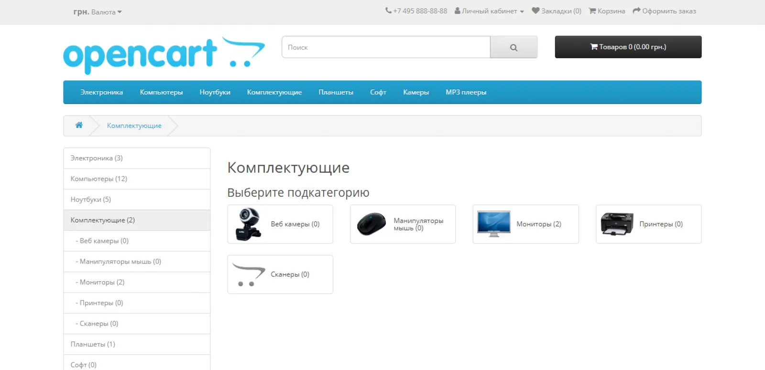Click the monitor thumbnail image
This screenshot has width=765, height=370.
coord(494,224)
